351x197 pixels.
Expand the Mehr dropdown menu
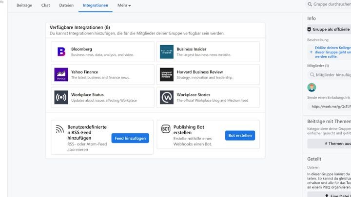(124, 5)
